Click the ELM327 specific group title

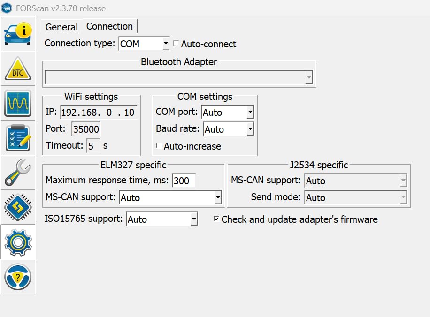133,165
